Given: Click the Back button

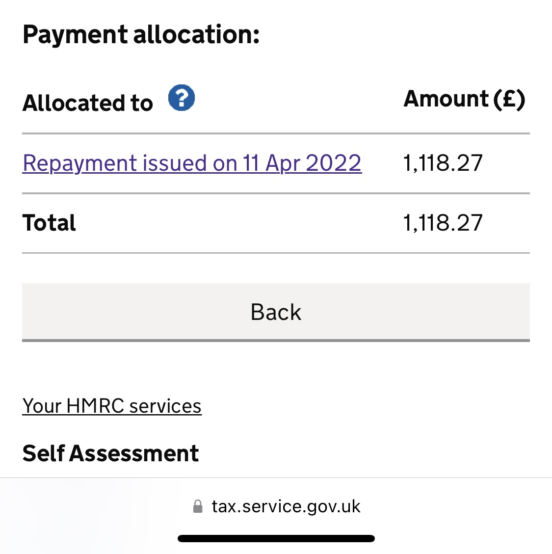Looking at the screenshot, I should click(x=276, y=313).
